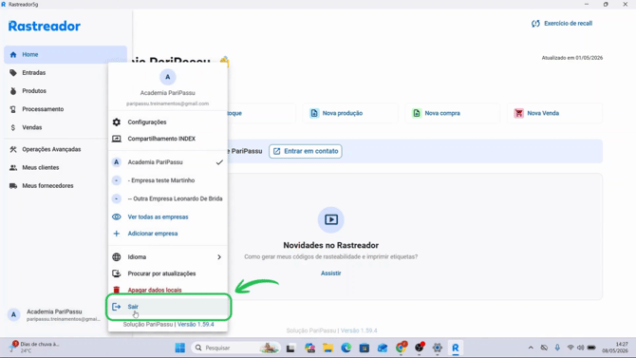Click the Windows Start button
636x358 pixels.
pos(180,348)
